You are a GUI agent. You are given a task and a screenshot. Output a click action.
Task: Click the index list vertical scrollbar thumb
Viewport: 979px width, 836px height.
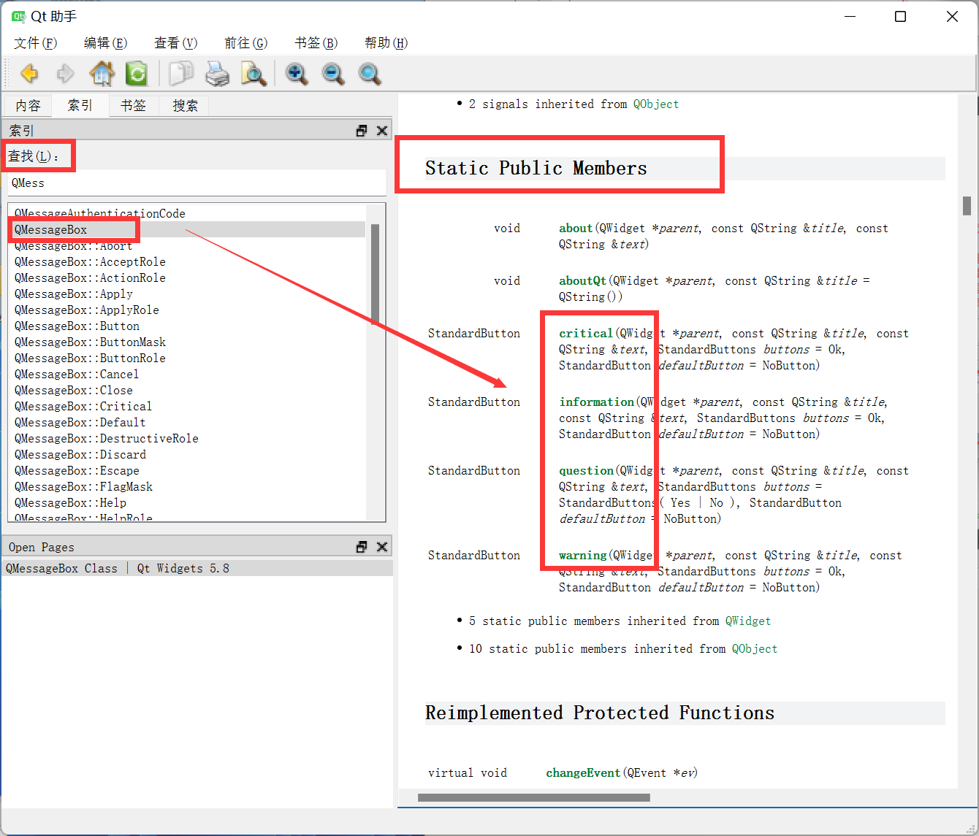pyautogui.click(x=375, y=275)
